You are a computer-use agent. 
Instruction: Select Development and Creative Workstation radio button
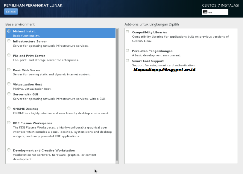coord(9,150)
